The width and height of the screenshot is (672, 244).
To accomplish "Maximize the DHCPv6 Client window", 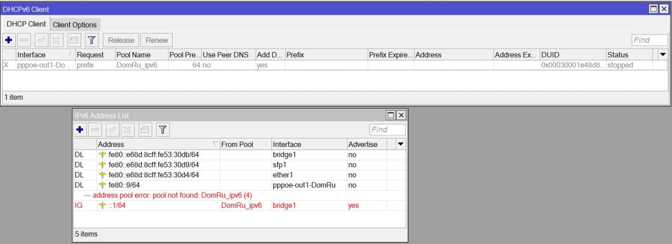I will (x=653, y=8).
